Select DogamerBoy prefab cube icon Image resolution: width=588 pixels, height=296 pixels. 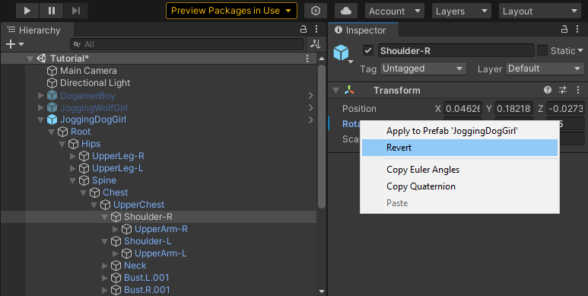click(52, 96)
